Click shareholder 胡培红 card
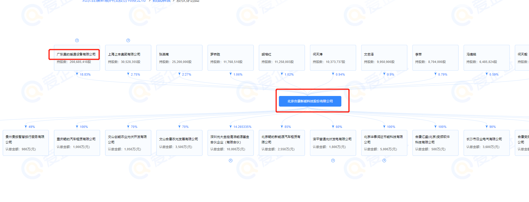This screenshot has width=529, height=202. pyautogui.click(x=282, y=58)
